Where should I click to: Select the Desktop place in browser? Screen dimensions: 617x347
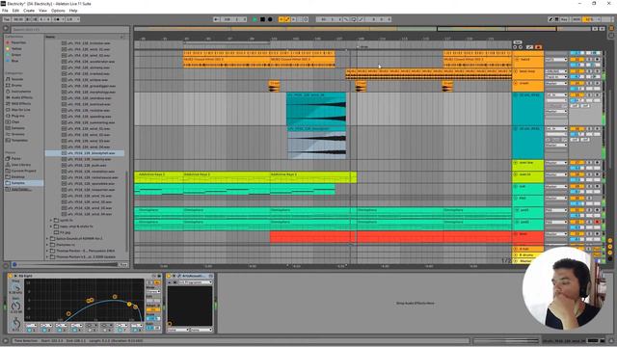point(17,176)
